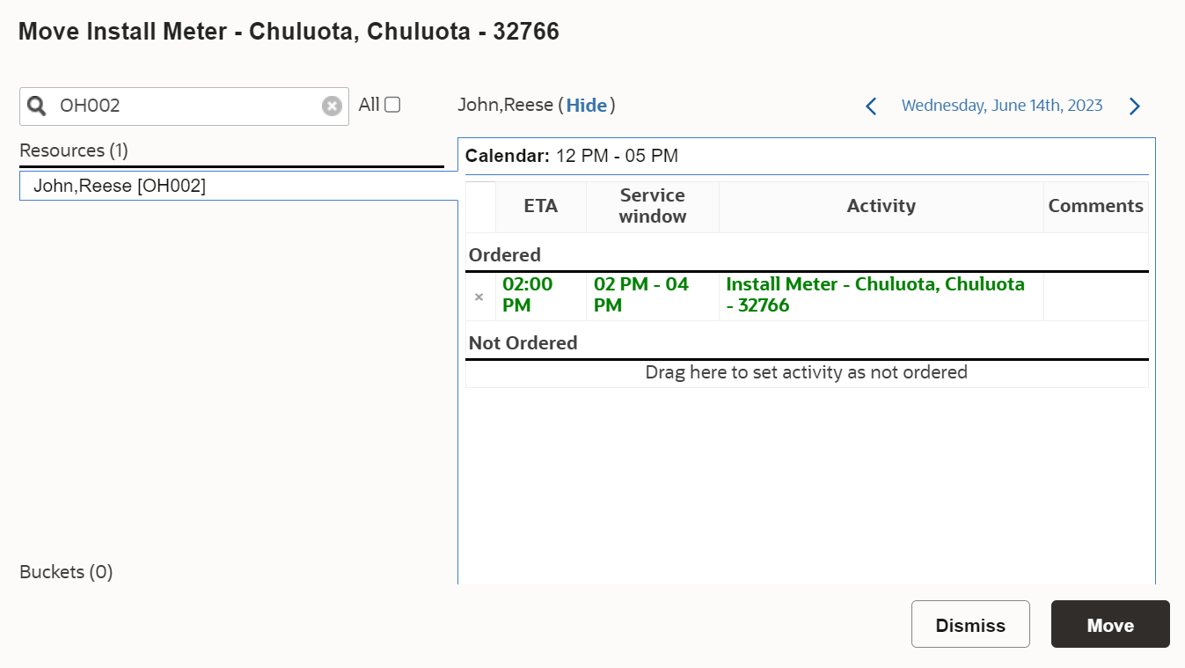Screen dimensions: 1185x668
Task: Click the 'Drag here' not ordered area
Action: 807,373
